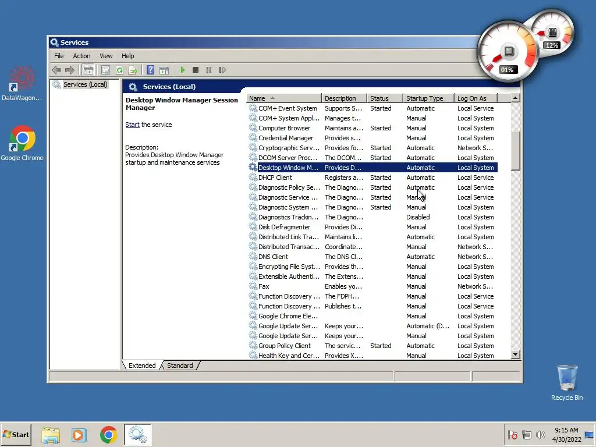
Task: Select the COM+ System Application service row
Action: [x=372, y=118]
